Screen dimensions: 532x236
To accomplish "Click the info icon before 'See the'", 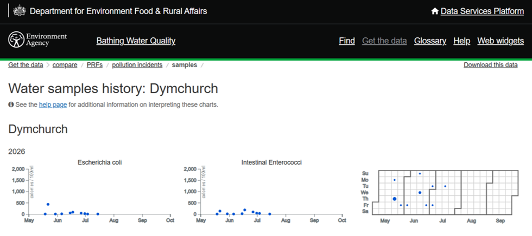I will point(11,104).
